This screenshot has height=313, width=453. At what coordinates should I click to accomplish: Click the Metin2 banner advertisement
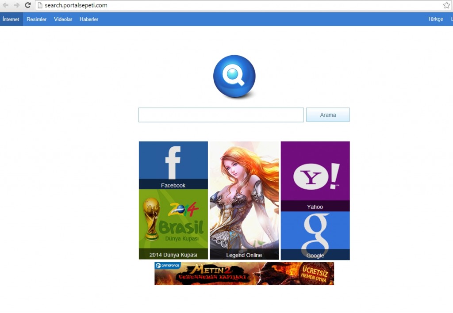(x=244, y=274)
